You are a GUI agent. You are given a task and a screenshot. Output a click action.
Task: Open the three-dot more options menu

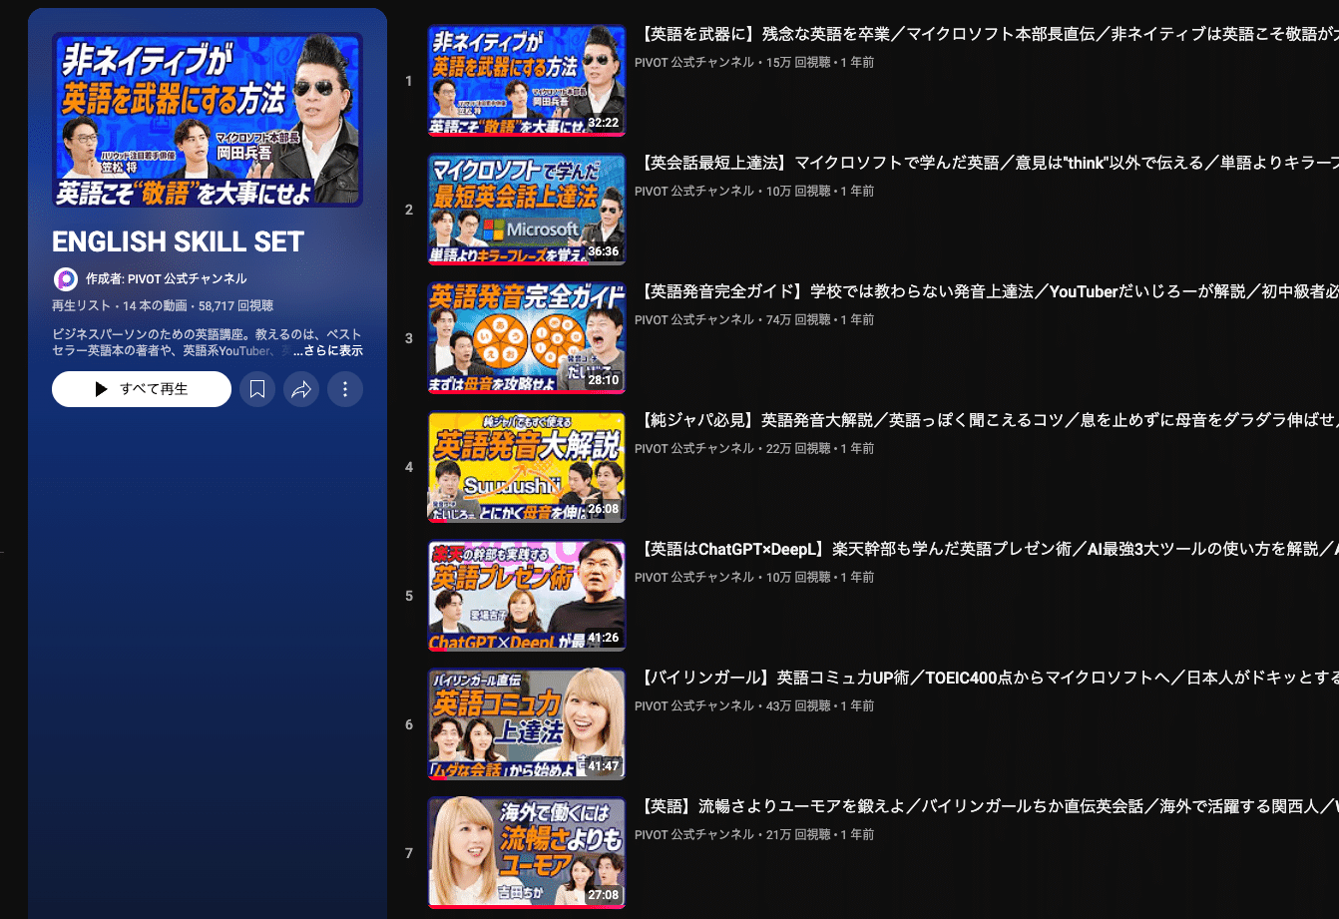tap(345, 389)
